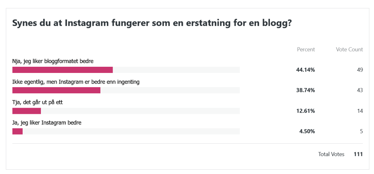Select the "Tja, det går ut på ett" label

pyautogui.click(x=38, y=103)
